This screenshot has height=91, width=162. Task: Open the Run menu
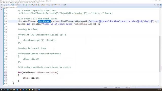tap(30, 3)
